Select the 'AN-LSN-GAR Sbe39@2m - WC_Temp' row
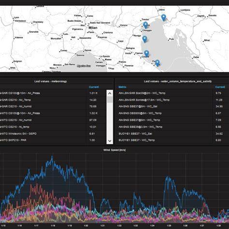Screen dimensions: 229x229 pyautogui.click(x=172, y=93)
